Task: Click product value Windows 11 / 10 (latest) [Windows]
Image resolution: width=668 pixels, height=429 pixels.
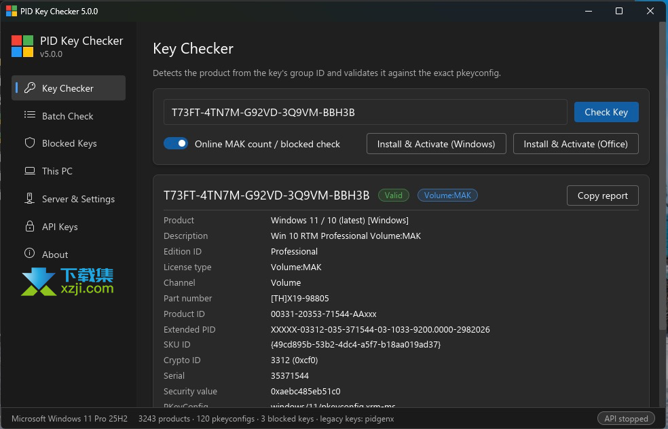Action: click(339, 220)
